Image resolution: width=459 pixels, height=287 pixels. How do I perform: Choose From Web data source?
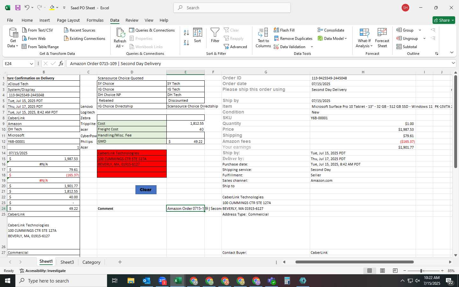point(34,38)
